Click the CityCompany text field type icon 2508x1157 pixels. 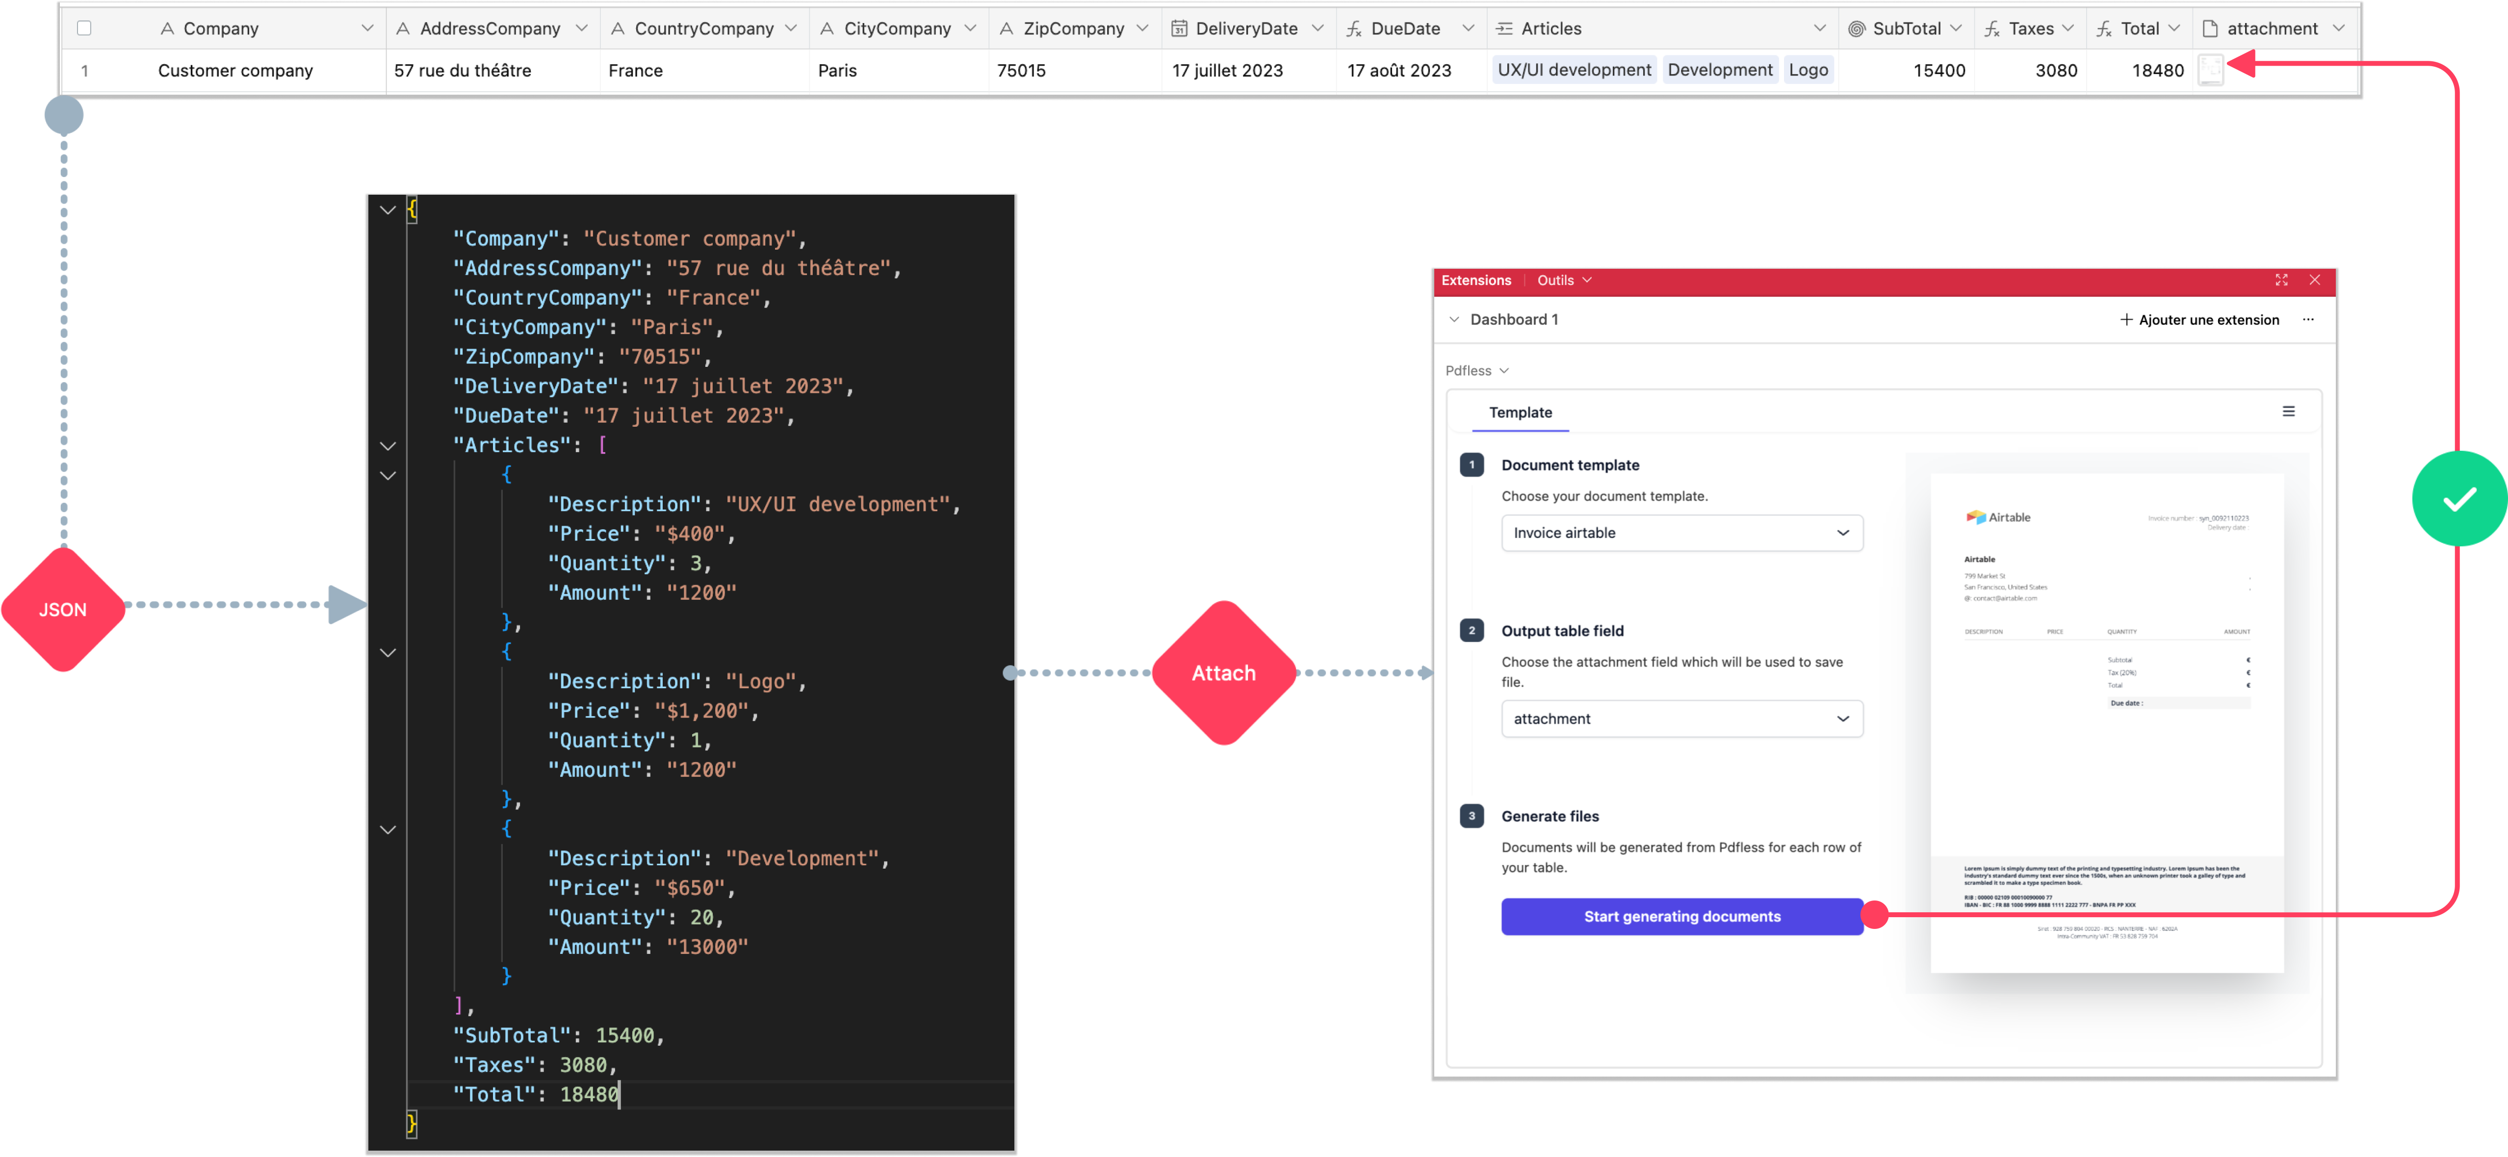tap(827, 28)
